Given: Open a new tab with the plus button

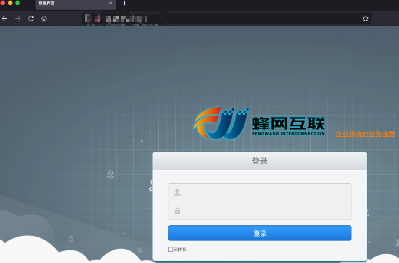Looking at the screenshot, I should point(124,3).
